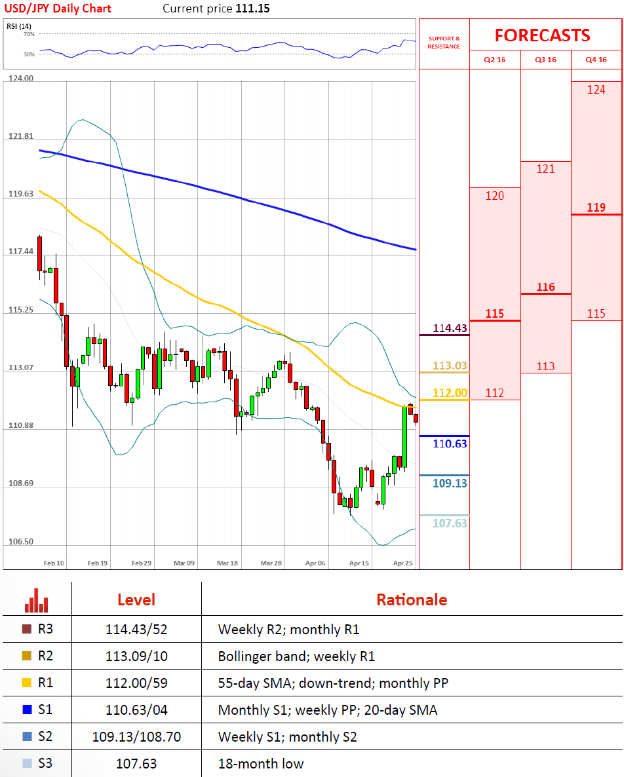
Task: Click the red bar chart icon in table header
Action: point(36,600)
